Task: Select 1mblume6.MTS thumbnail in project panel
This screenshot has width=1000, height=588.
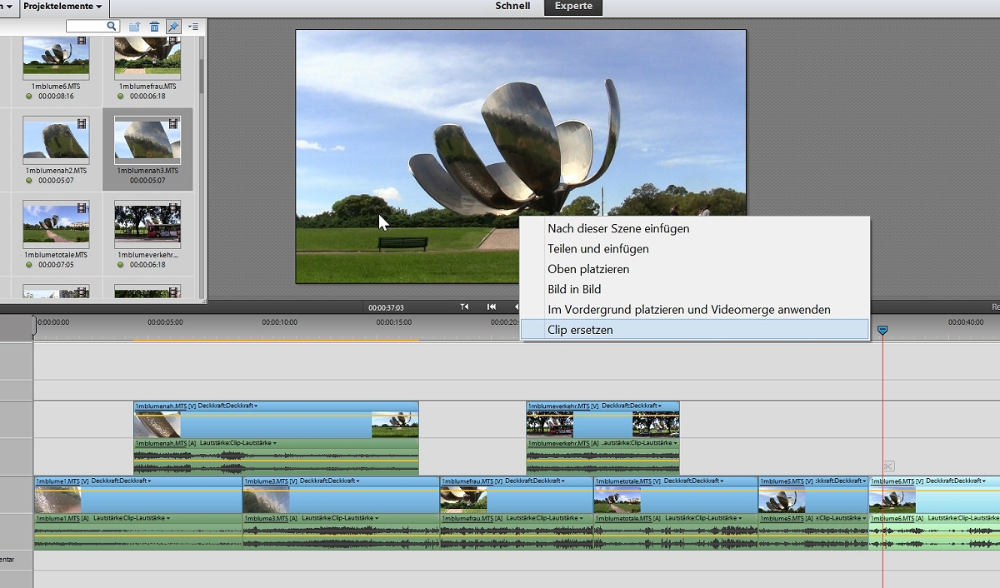Action: (x=56, y=58)
